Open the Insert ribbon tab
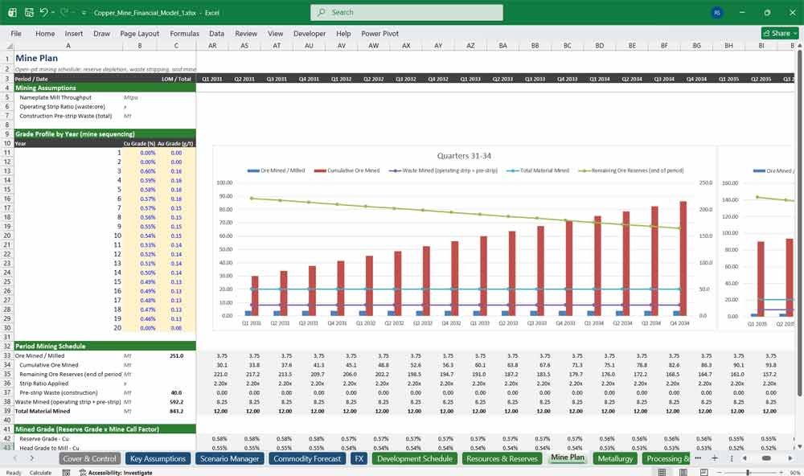 click(x=74, y=33)
